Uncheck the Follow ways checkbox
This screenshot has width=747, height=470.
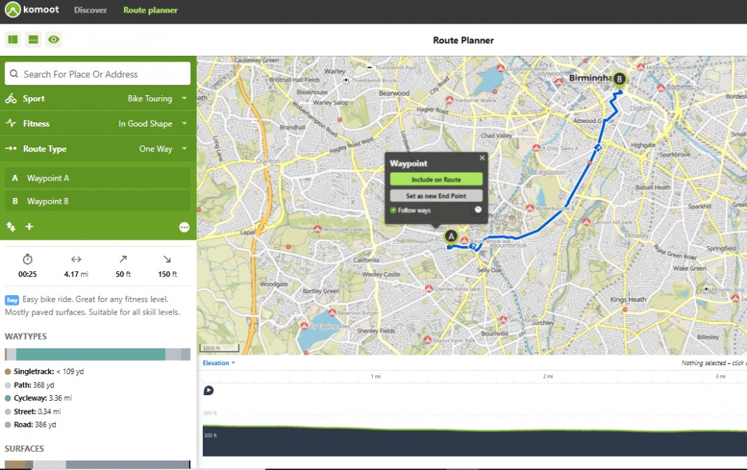(x=393, y=210)
